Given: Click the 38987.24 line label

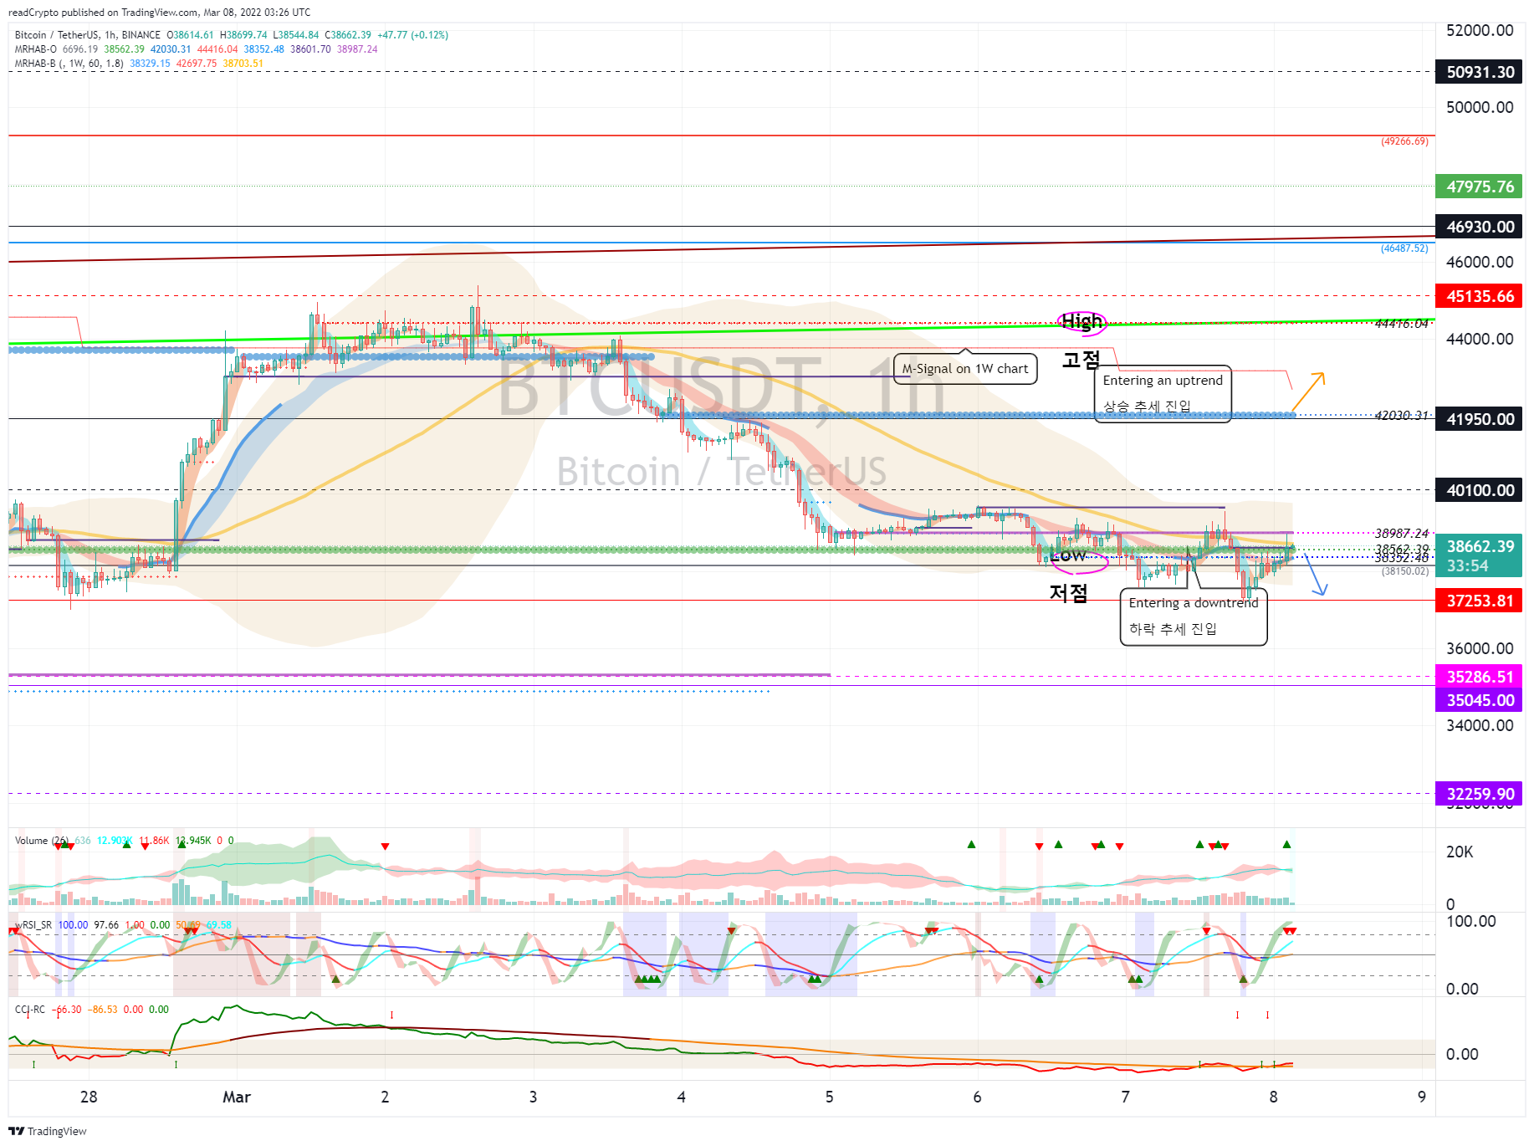Looking at the screenshot, I should point(1401,533).
